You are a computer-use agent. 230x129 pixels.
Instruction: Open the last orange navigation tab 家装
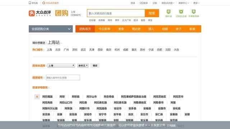(192, 29)
